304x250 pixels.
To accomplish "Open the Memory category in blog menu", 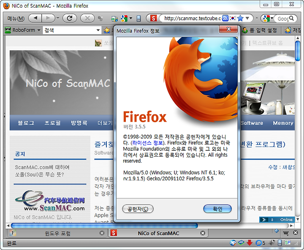I will click(283, 123).
